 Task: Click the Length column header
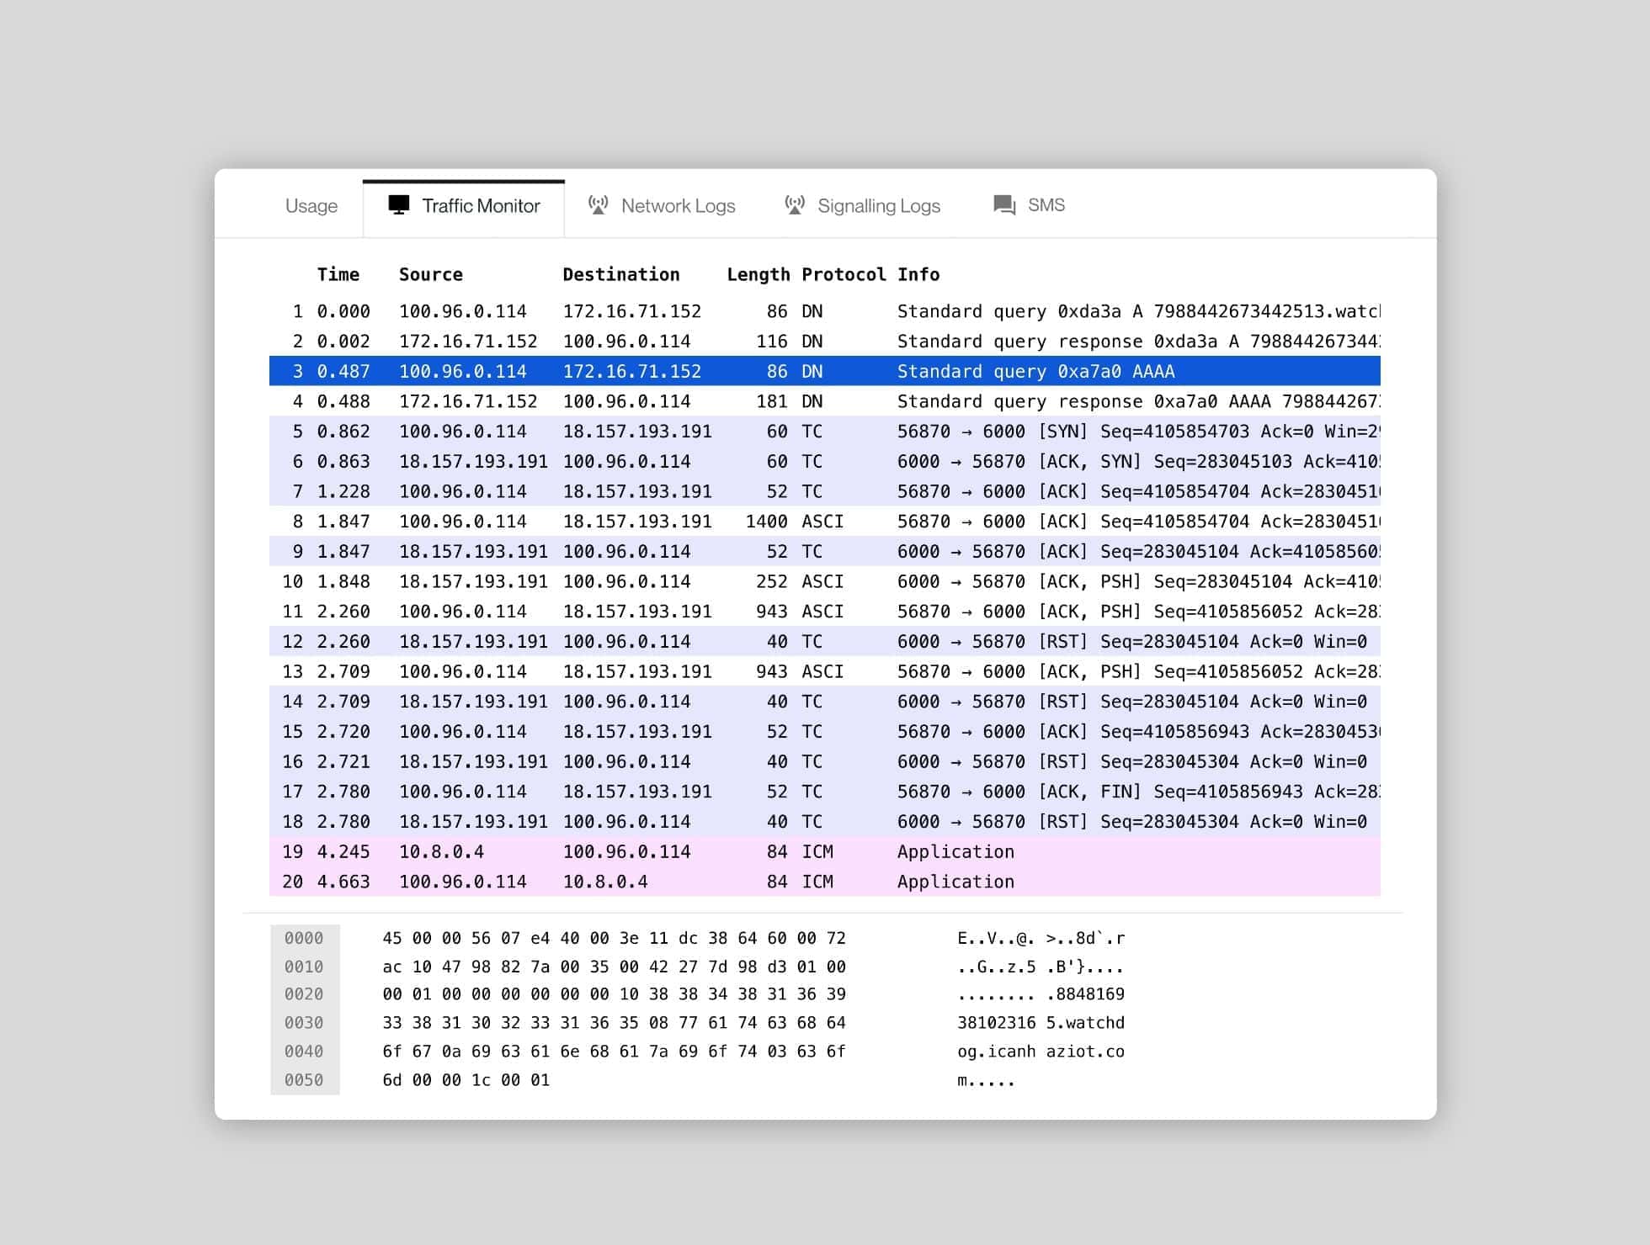coord(758,274)
